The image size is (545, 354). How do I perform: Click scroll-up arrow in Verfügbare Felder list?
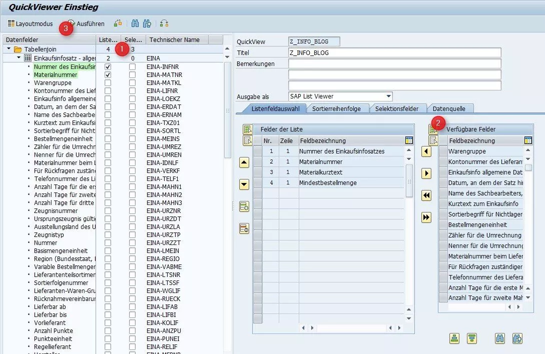click(x=528, y=150)
